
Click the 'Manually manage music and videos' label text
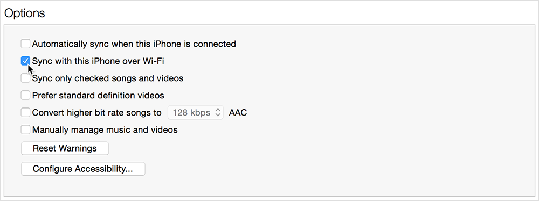point(105,130)
